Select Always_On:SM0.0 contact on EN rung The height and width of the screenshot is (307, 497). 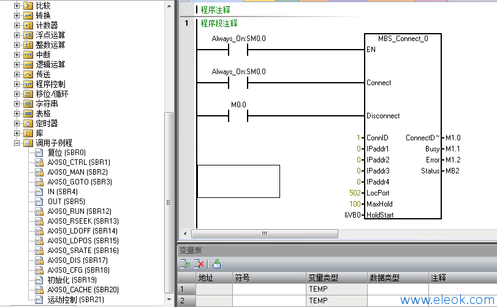(x=238, y=50)
